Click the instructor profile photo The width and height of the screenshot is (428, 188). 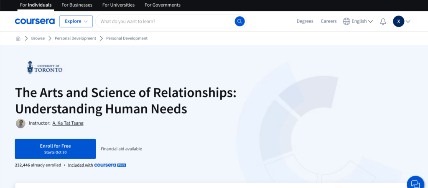(x=20, y=123)
